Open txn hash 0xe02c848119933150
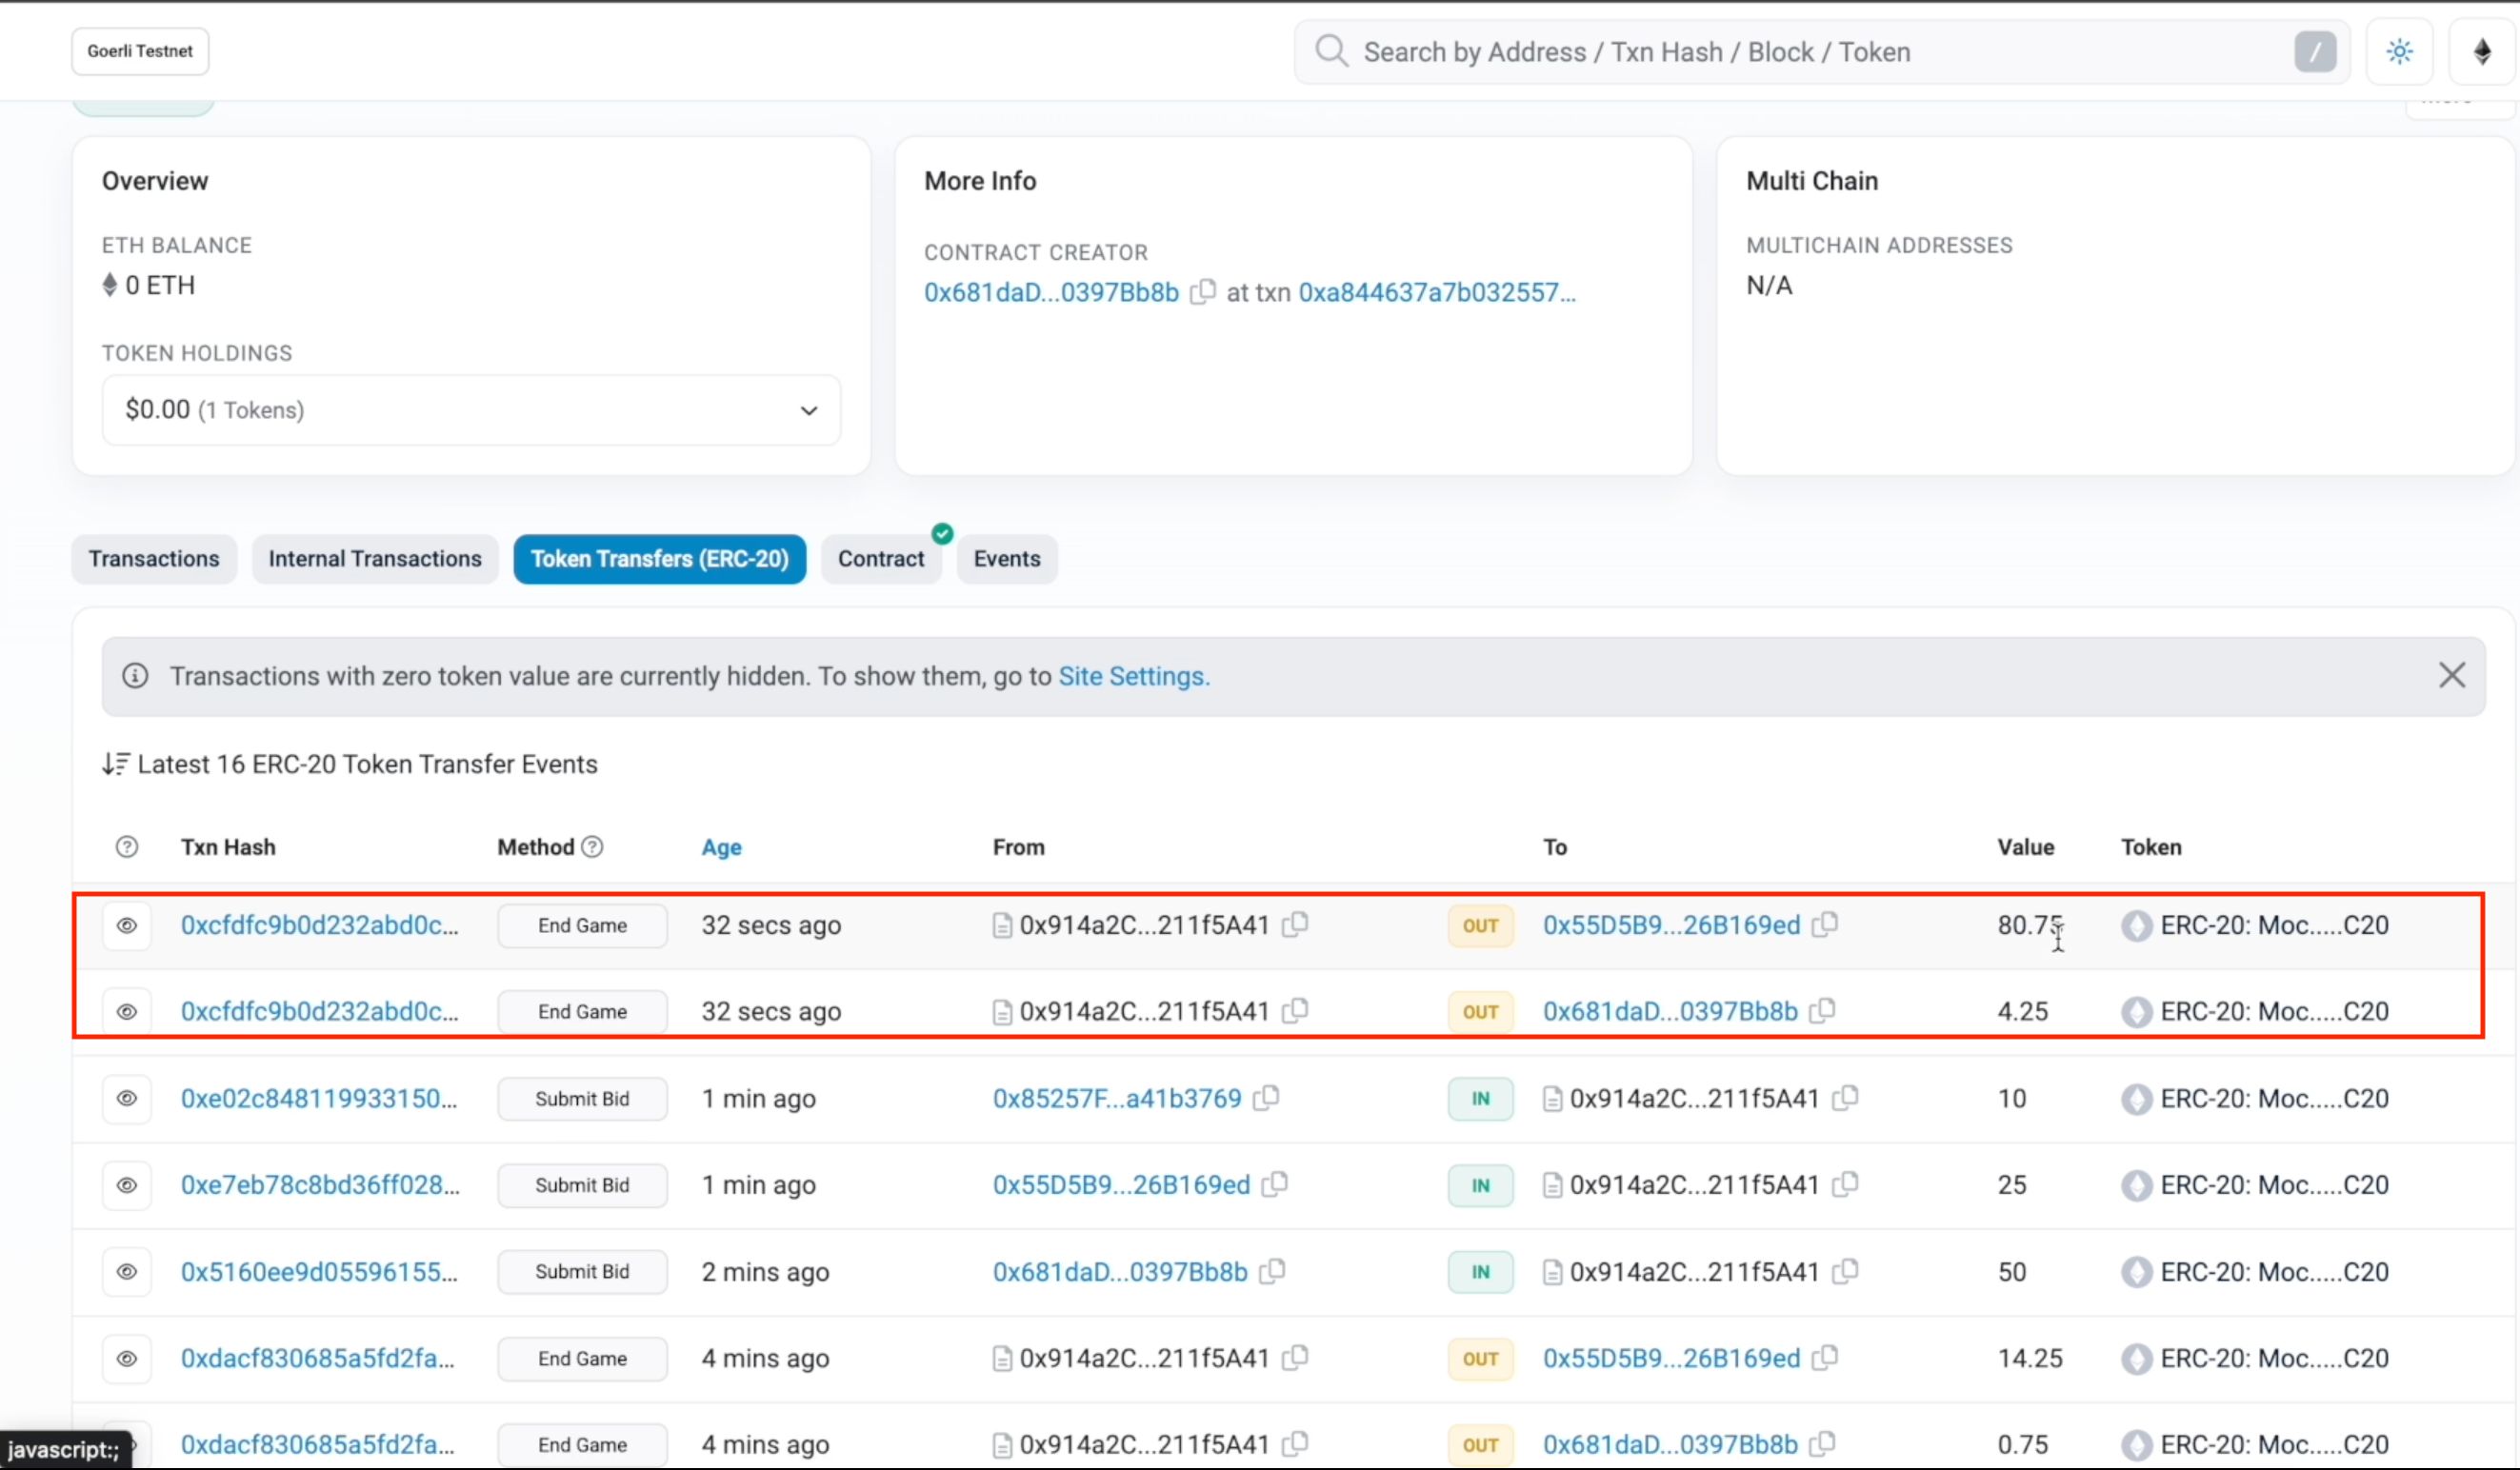 click(319, 1098)
